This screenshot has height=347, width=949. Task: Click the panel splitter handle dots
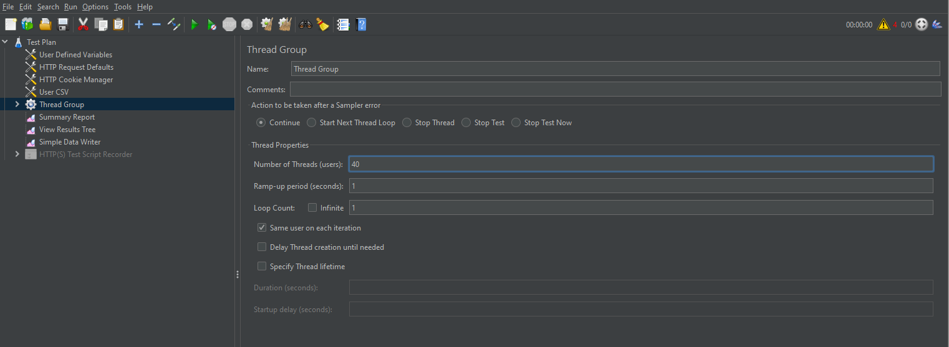tap(237, 275)
